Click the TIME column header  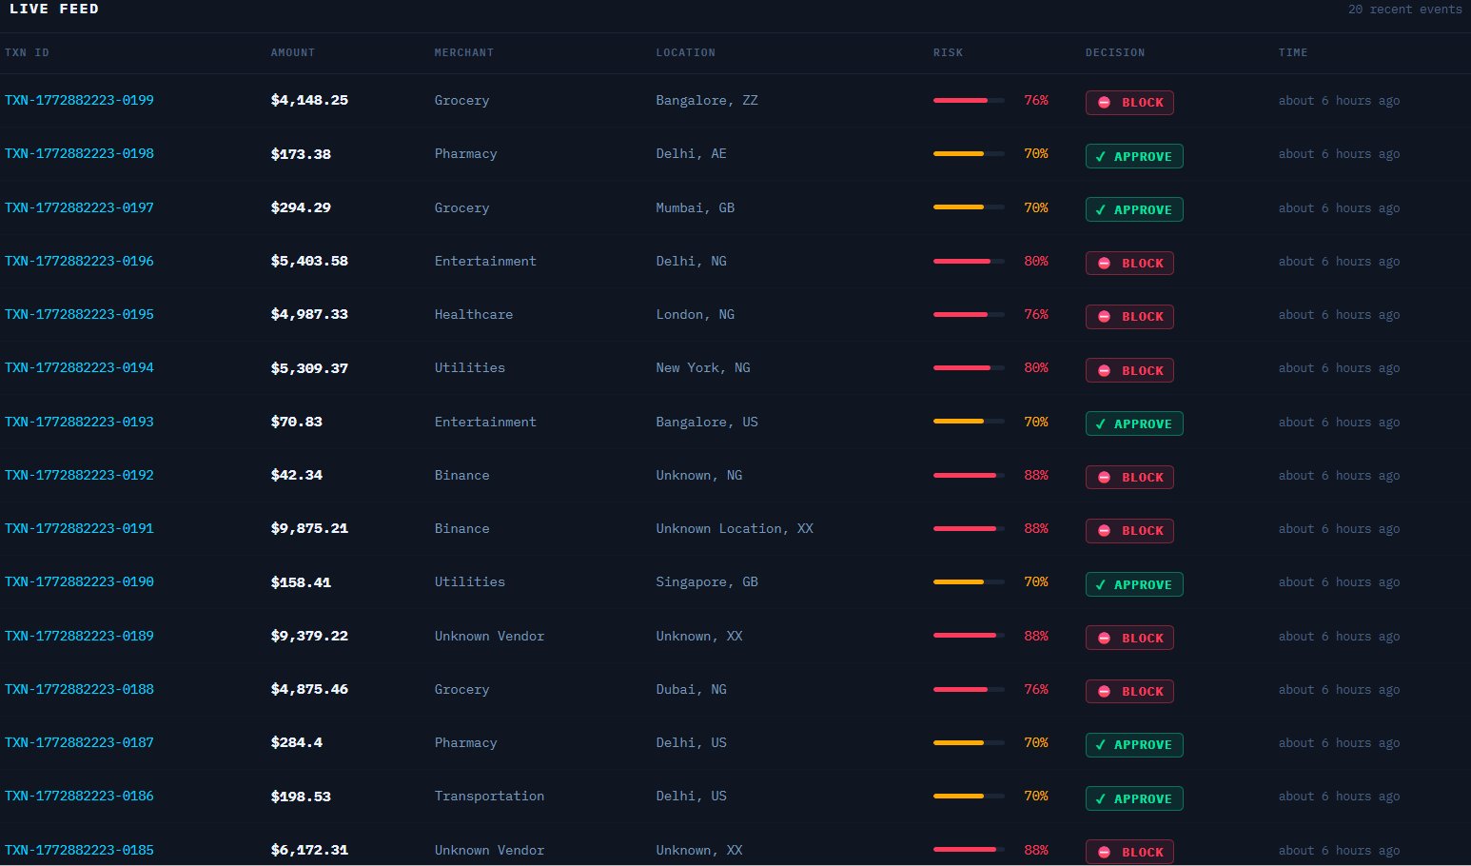tap(1293, 52)
